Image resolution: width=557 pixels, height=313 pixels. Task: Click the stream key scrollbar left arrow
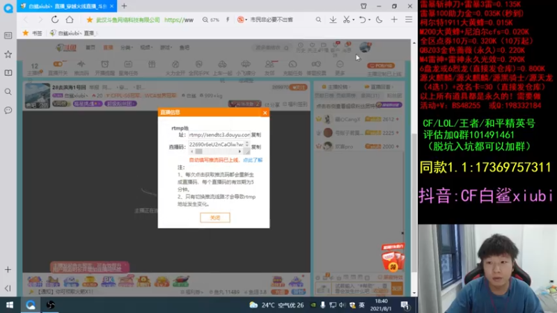coord(192,152)
